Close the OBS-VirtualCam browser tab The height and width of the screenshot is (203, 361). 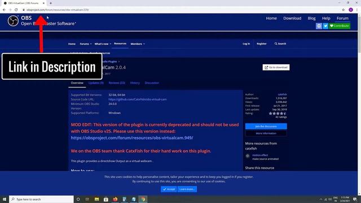[x=43, y=3]
